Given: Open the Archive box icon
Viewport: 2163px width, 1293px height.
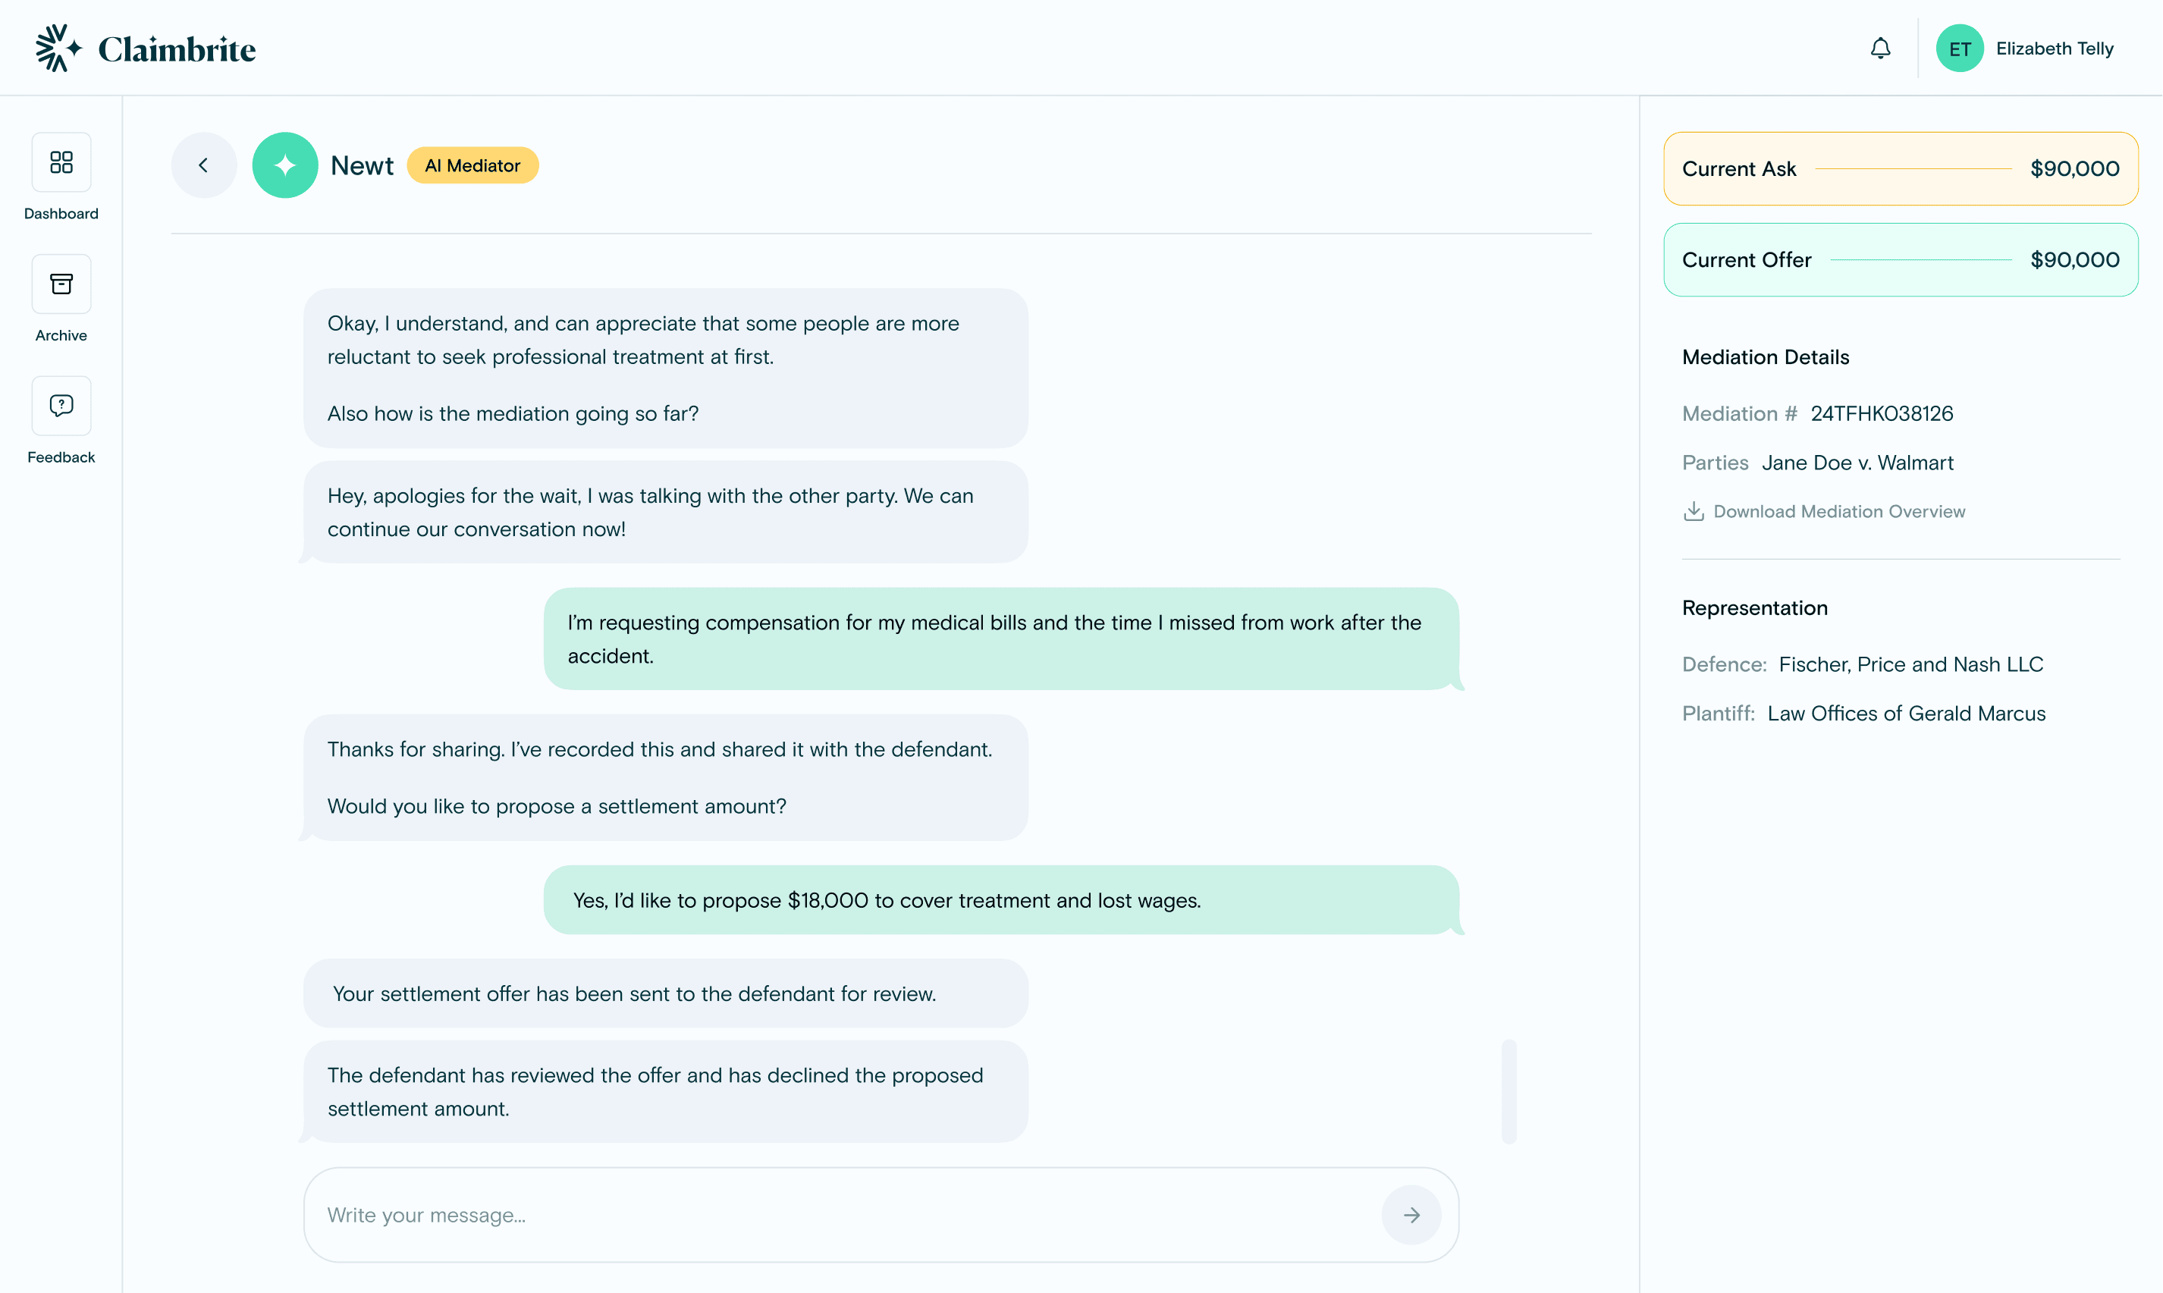Looking at the screenshot, I should click(61, 284).
